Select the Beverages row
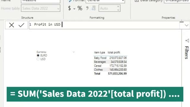Viewport: 190px width, 107px height. point(110,62)
